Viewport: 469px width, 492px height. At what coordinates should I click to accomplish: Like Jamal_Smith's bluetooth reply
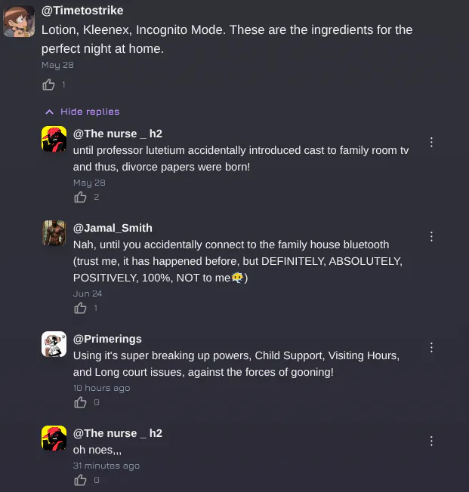coord(81,308)
